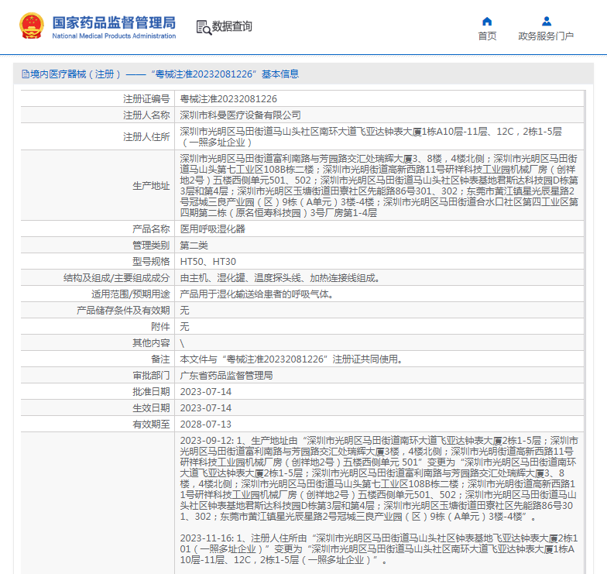Click 审批部门 label
This screenshot has height=574, width=607.
pyautogui.click(x=151, y=375)
